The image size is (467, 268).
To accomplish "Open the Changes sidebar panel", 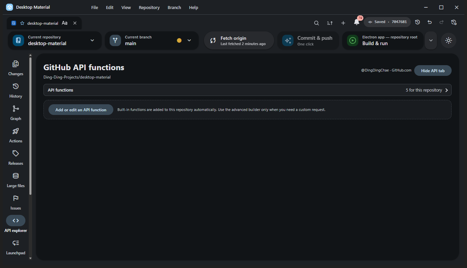I will pyautogui.click(x=16, y=68).
